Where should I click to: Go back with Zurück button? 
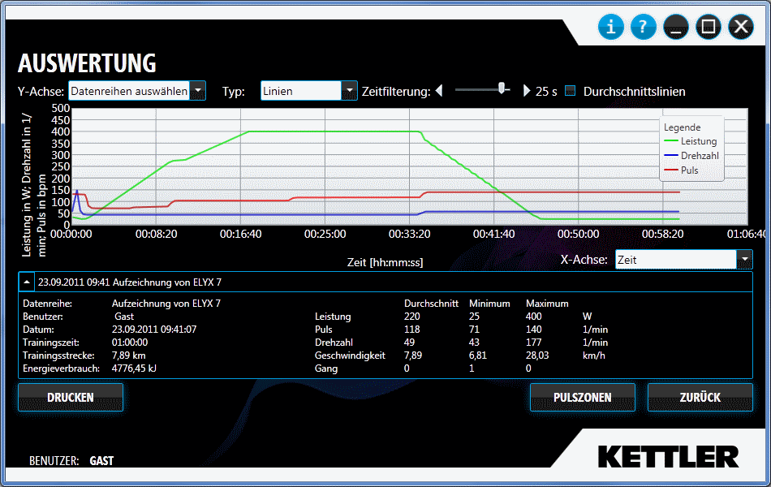click(x=700, y=398)
